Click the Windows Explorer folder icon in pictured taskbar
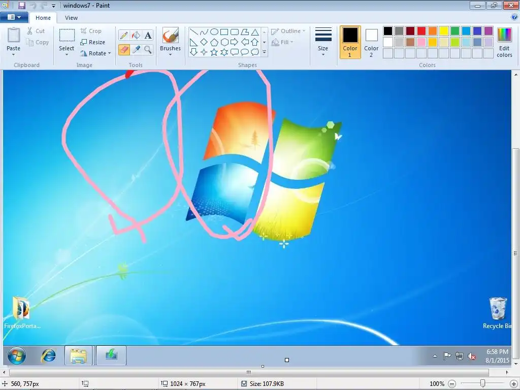 pos(78,356)
